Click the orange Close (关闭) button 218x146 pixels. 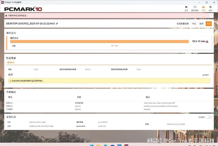(x=208, y=24)
